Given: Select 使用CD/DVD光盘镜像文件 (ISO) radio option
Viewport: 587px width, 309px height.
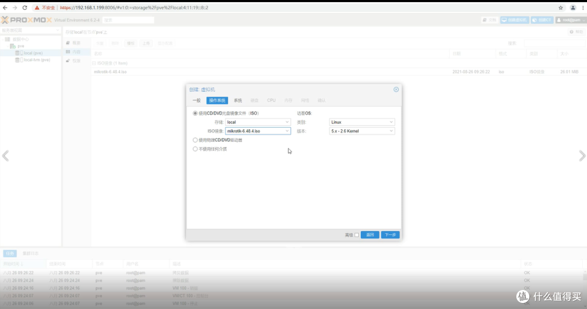Looking at the screenshot, I should (x=195, y=113).
